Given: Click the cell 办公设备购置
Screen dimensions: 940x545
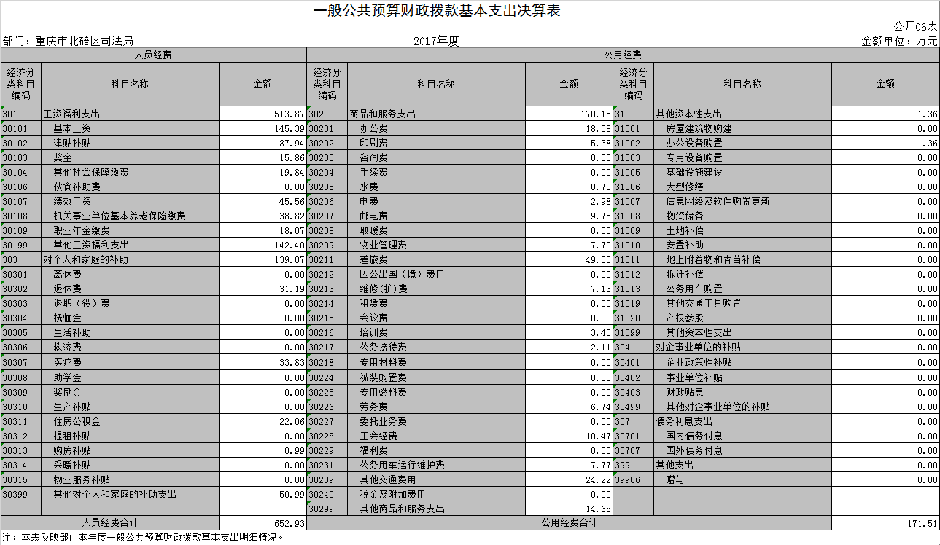Looking at the screenshot, I should coord(742,144).
